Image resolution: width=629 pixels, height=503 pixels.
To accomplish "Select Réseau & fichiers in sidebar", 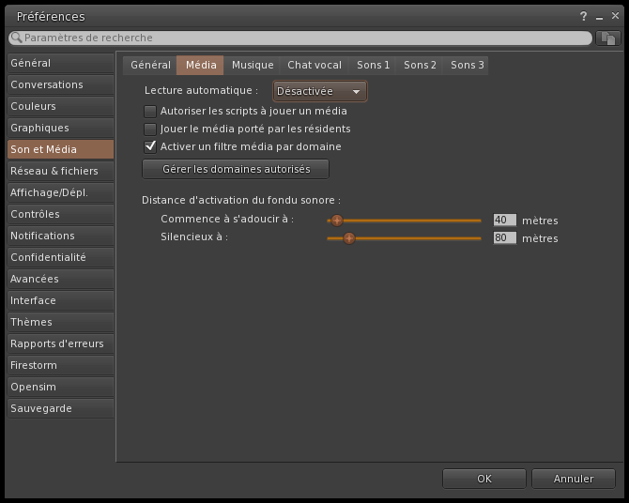I will pos(60,171).
